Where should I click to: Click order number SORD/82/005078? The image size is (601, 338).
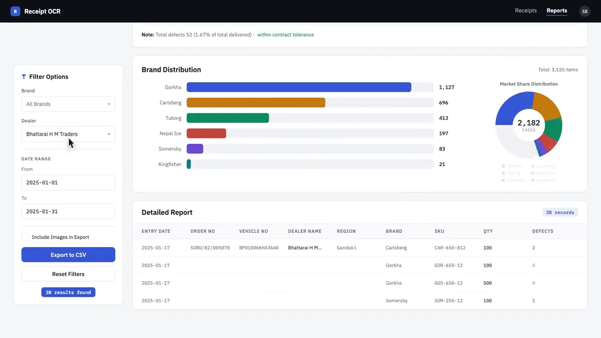(x=210, y=248)
